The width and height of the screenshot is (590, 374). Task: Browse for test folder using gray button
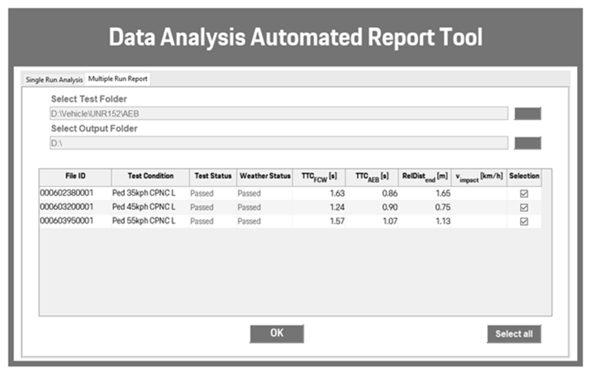coord(527,114)
